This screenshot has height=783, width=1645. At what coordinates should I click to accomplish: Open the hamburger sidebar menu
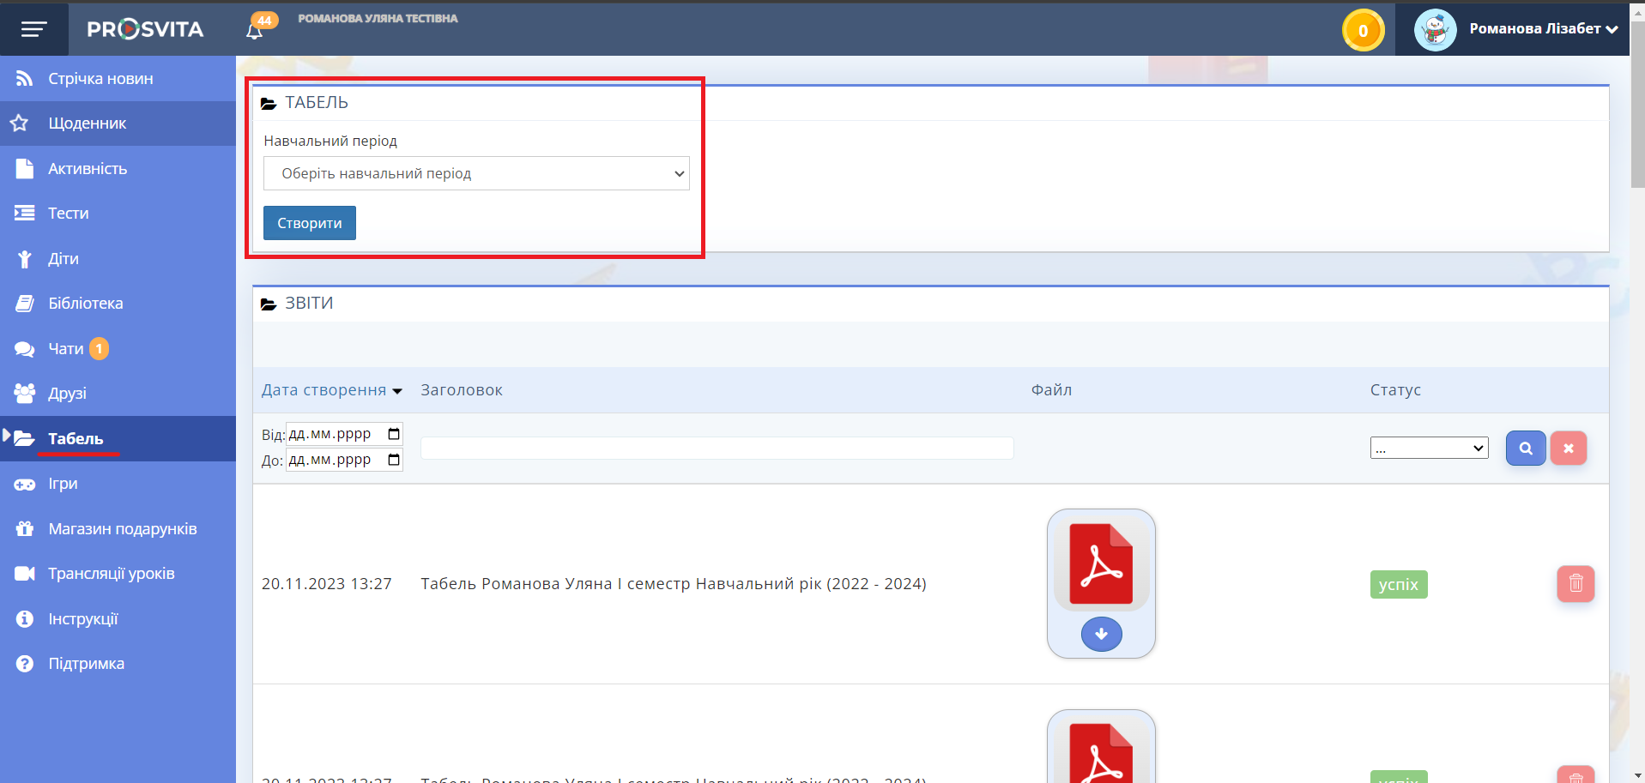pyautogui.click(x=33, y=30)
